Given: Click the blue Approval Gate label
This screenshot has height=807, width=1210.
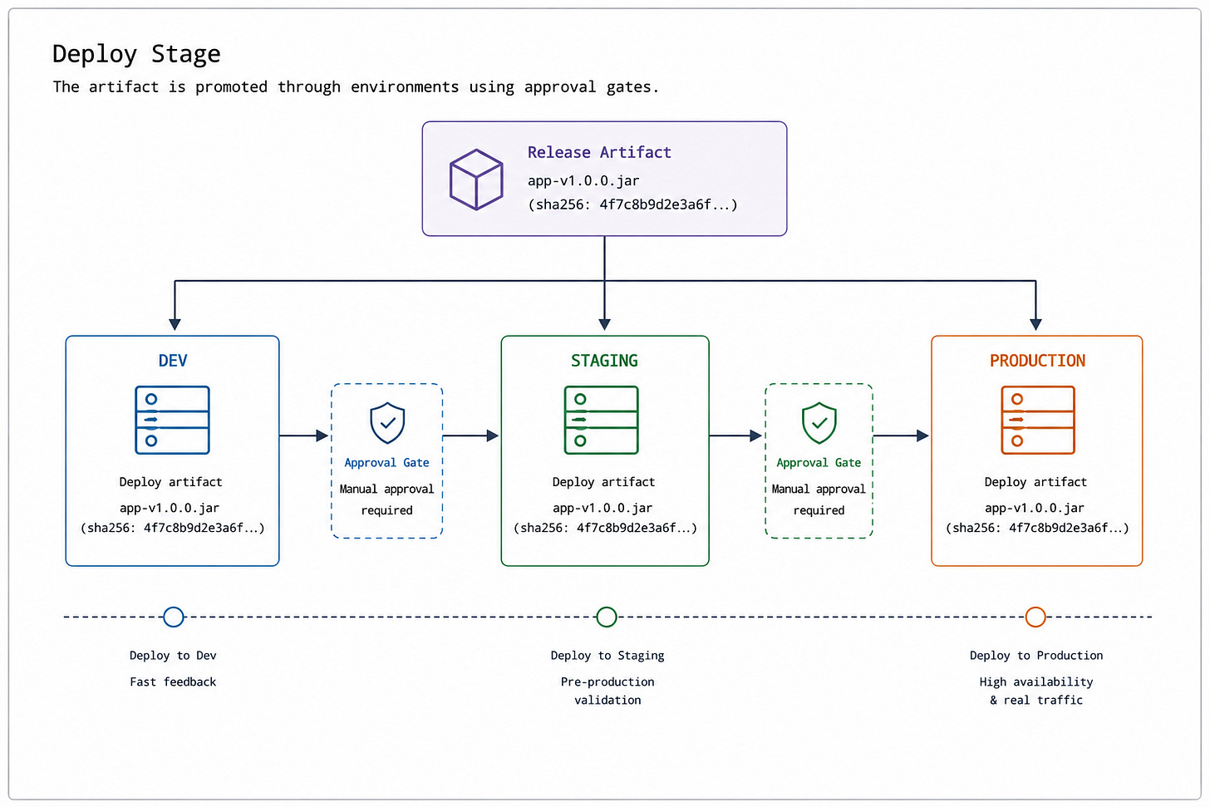Looking at the screenshot, I should click(x=387, y=463).
